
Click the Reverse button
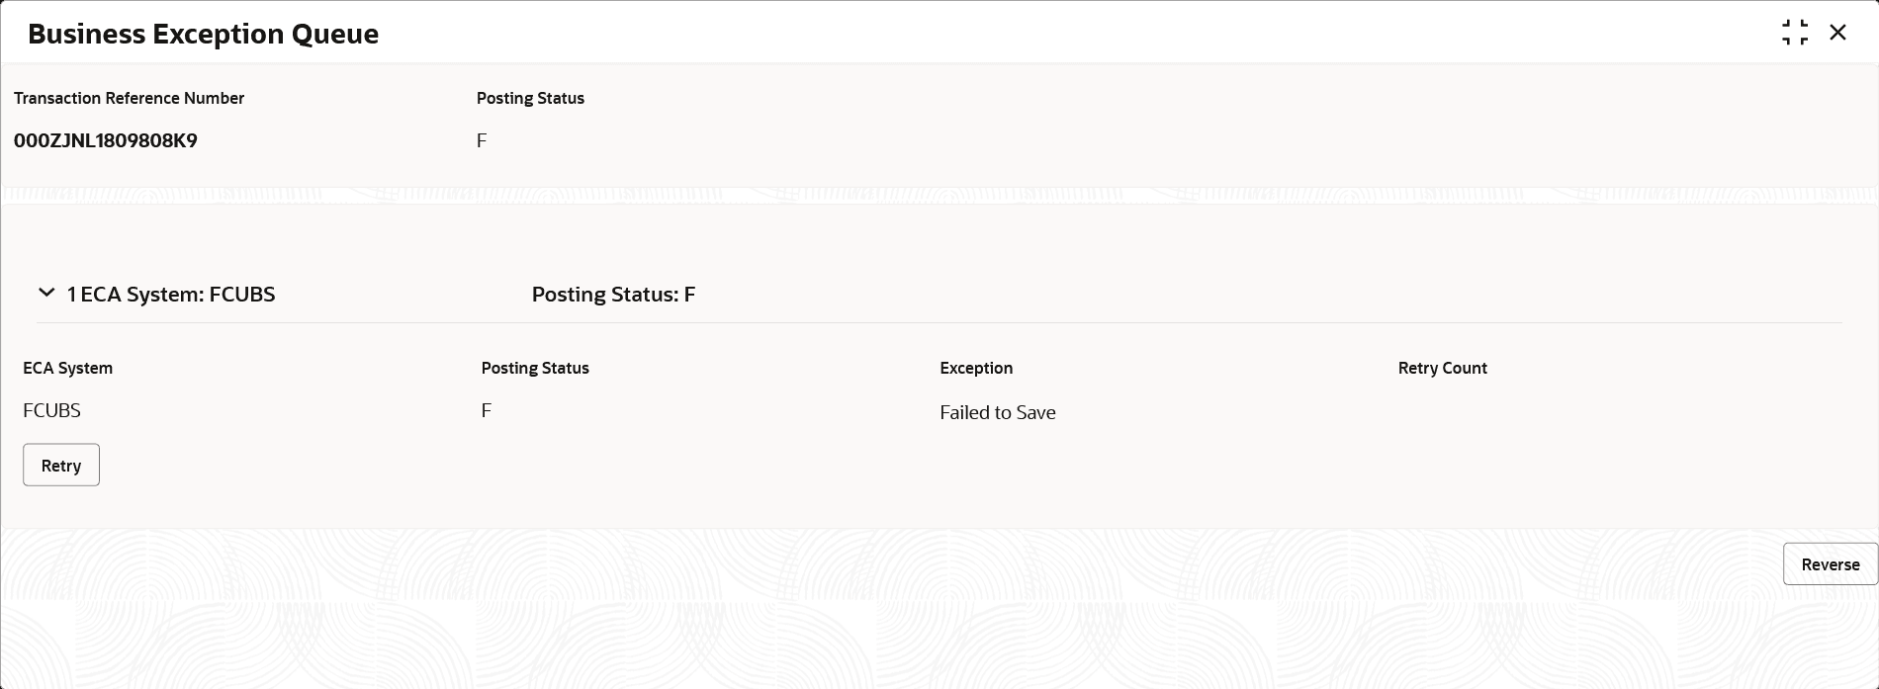pos(1830,564)
